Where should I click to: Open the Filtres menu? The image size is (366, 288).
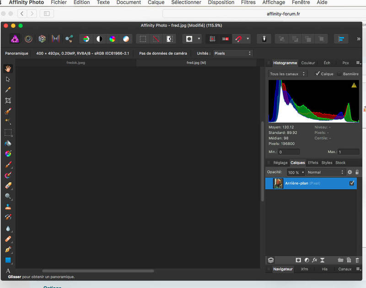(248, 2)
